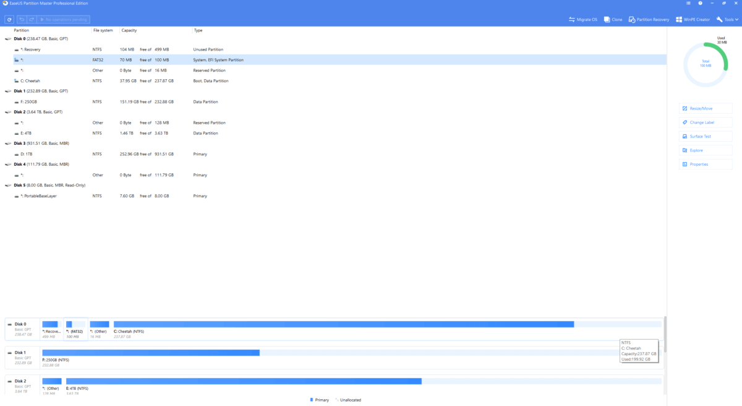Open the Help question mark icon
The height and width of the screenshot is (406, 742).
coord(701,4)
